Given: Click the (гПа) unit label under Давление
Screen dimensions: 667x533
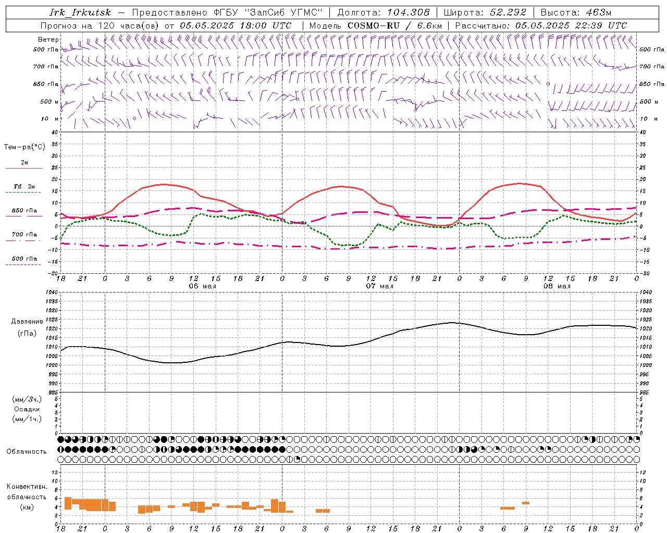Looking at the screenshot, I should [x=27, y=334].
